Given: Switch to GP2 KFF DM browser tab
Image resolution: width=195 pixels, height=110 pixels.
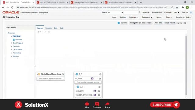Looking at the screenshot, I should click(x=52, y=2).
